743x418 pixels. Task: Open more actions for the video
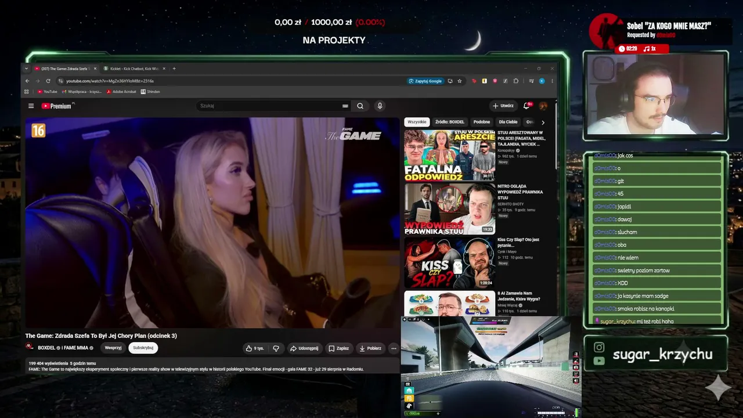[x=394, y=348]
